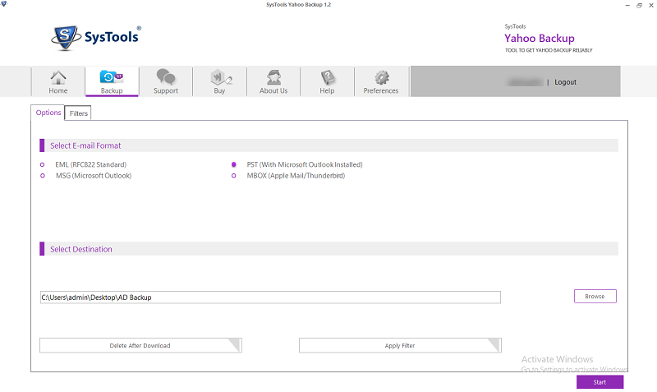Switch to the Filters tab
Image resolution: width=657 pixels, height=392 pixels.
[x=78, y=113]
